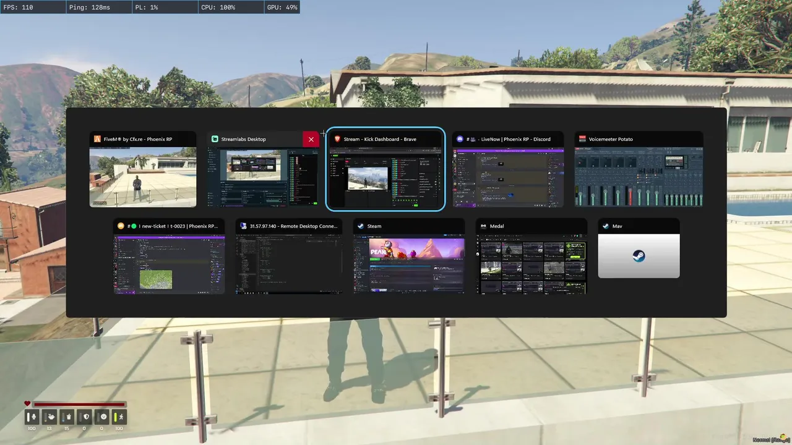Click the Brave lion icon in switcher

pos(337,139)
